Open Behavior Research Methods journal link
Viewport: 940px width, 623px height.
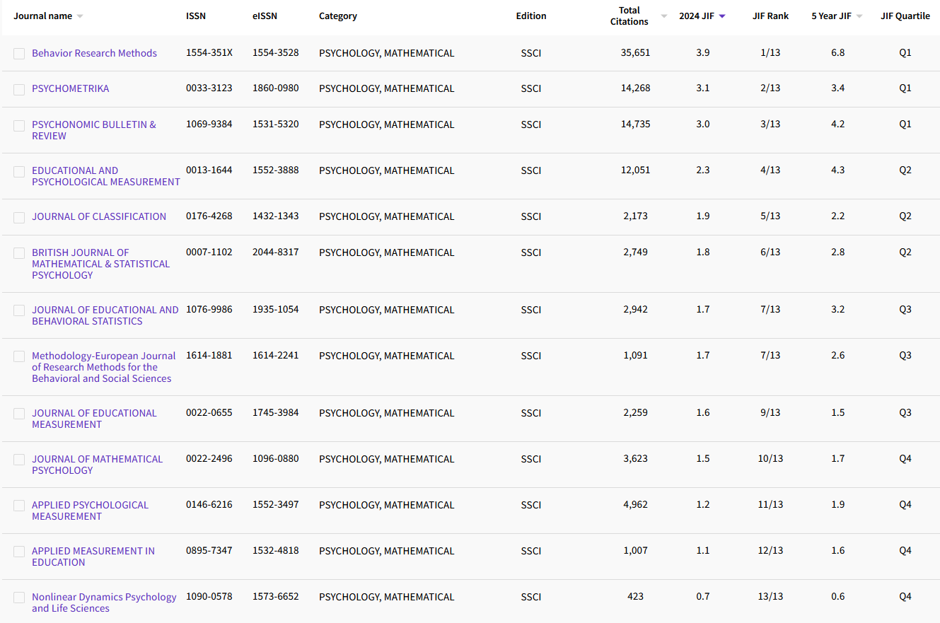click(94, 53)
